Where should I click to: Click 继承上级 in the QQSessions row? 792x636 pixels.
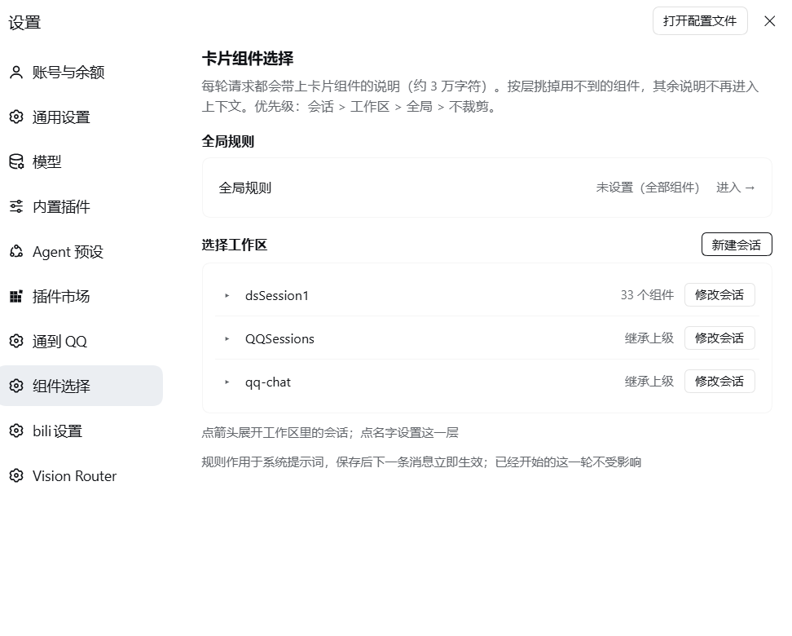[x=649, y=338]
